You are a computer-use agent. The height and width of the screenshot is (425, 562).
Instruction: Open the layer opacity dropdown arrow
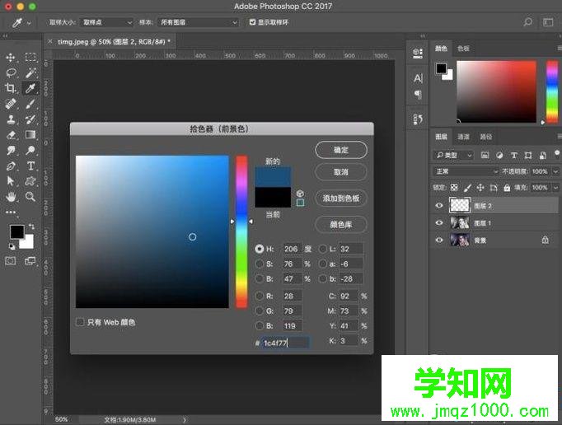click(555, 171)
